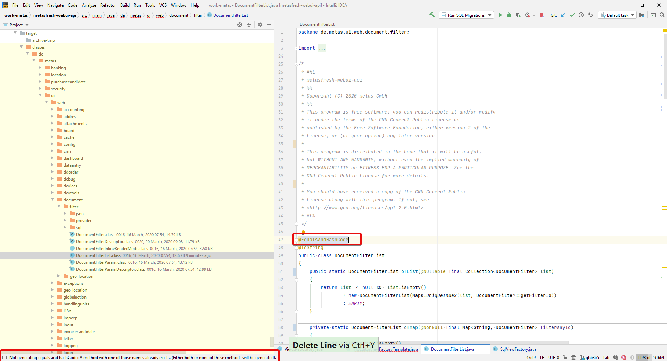
Task: Click the document breadcrumb above the editor
Action: point(179,15)
